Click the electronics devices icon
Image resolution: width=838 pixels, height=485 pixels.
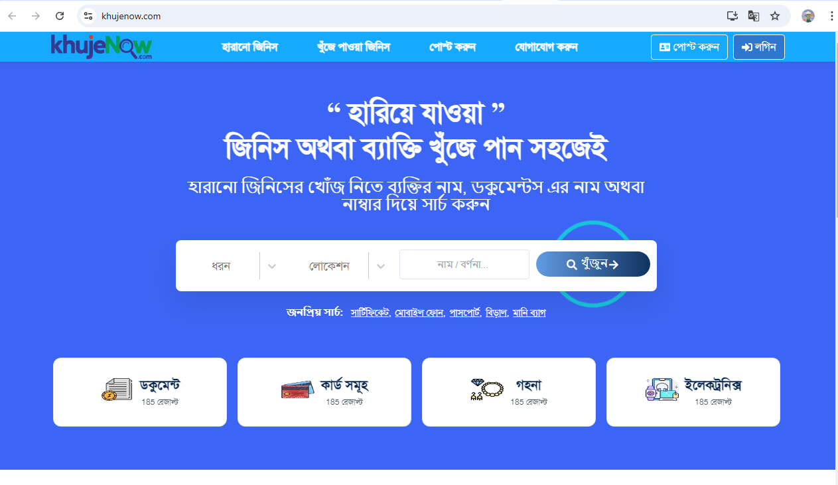(662, 389)
